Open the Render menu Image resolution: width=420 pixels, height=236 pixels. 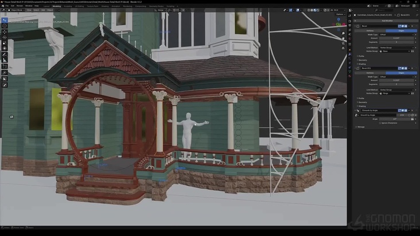[20, 6]
